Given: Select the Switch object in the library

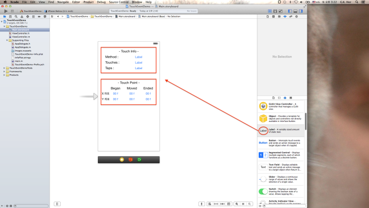Looking at the screenshot, I should [281, 192].
